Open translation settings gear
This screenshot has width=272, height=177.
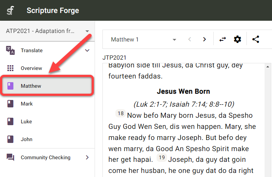[237, 39]
